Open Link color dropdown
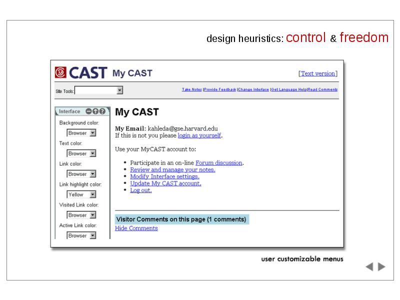 81,174
